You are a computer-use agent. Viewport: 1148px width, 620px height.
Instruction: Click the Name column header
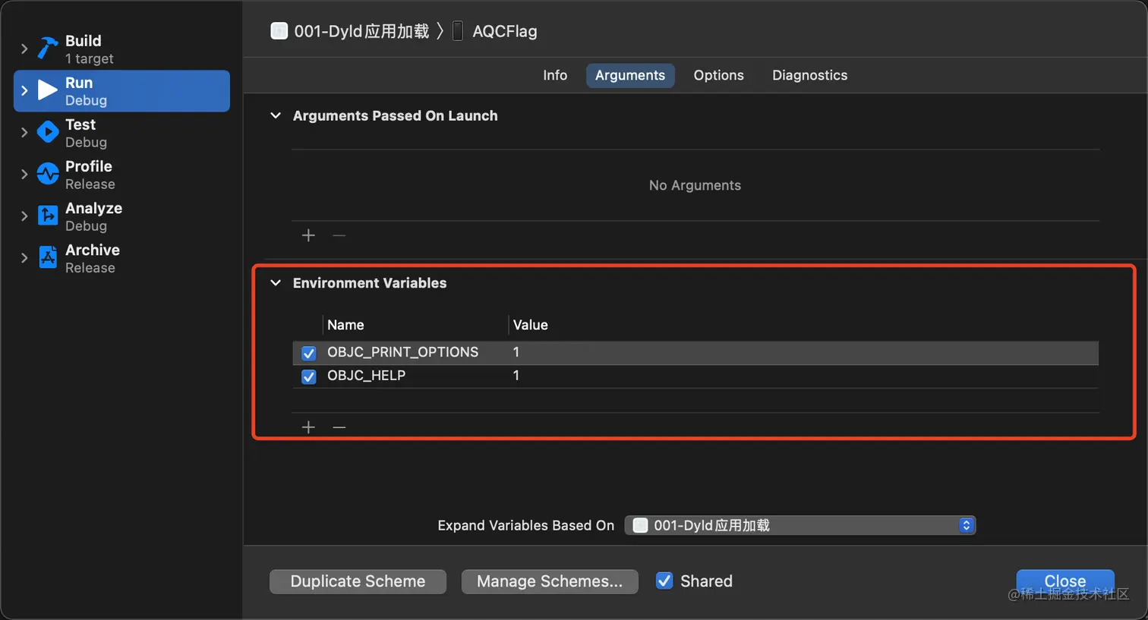[x=345, y=325]
